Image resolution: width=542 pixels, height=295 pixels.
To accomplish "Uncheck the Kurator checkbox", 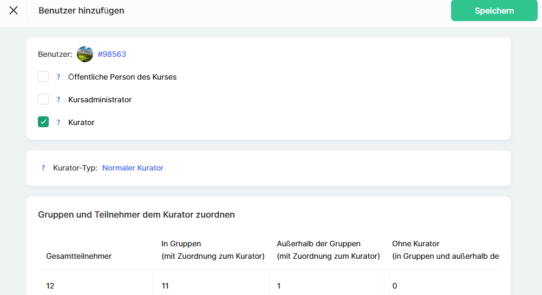I will click(43, 122).
